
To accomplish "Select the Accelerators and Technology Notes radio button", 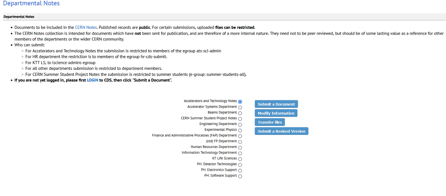I will click(240, 102).
